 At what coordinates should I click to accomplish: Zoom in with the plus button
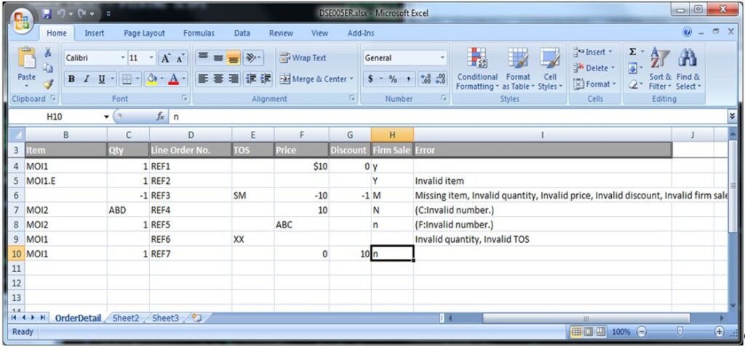(x=720, y=332)
